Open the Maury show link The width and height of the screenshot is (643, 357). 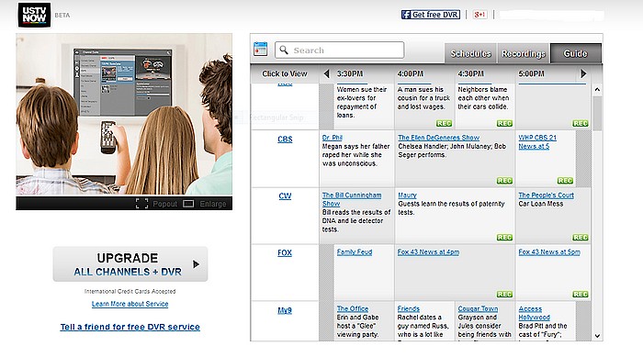coord(407,195)
